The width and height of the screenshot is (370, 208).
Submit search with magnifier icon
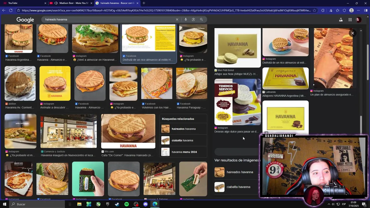201,19
